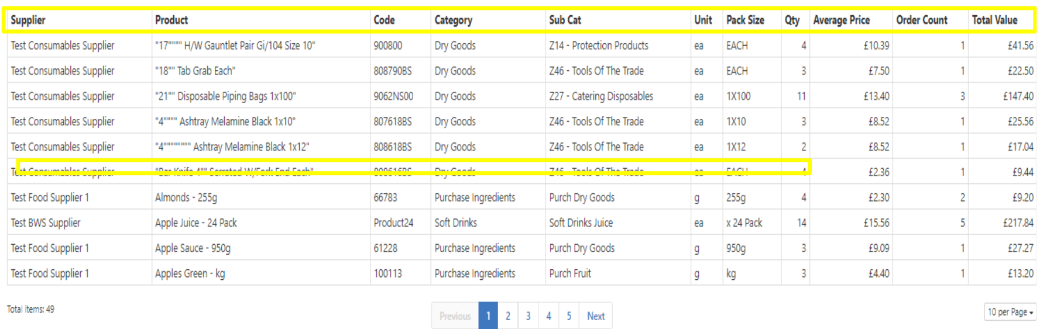Sort by the Supplier column header

pyautogui.click(x=28, y=20)
